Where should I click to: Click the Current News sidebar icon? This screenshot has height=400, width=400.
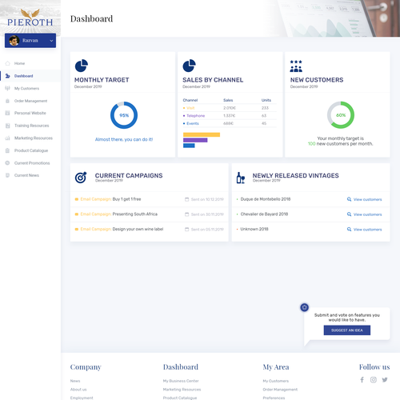[x=7, y=175]
